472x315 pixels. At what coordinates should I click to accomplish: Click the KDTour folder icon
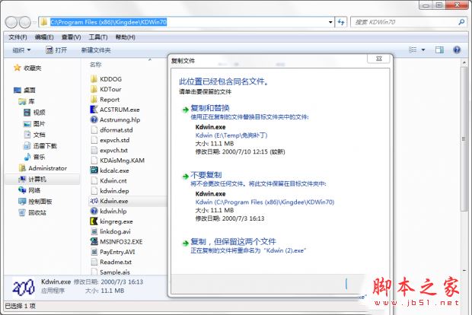tap(94, 89)
